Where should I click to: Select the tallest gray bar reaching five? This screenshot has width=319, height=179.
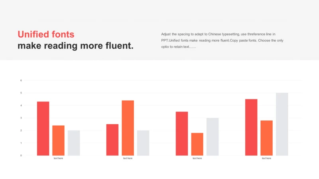(x=282, y=124)
